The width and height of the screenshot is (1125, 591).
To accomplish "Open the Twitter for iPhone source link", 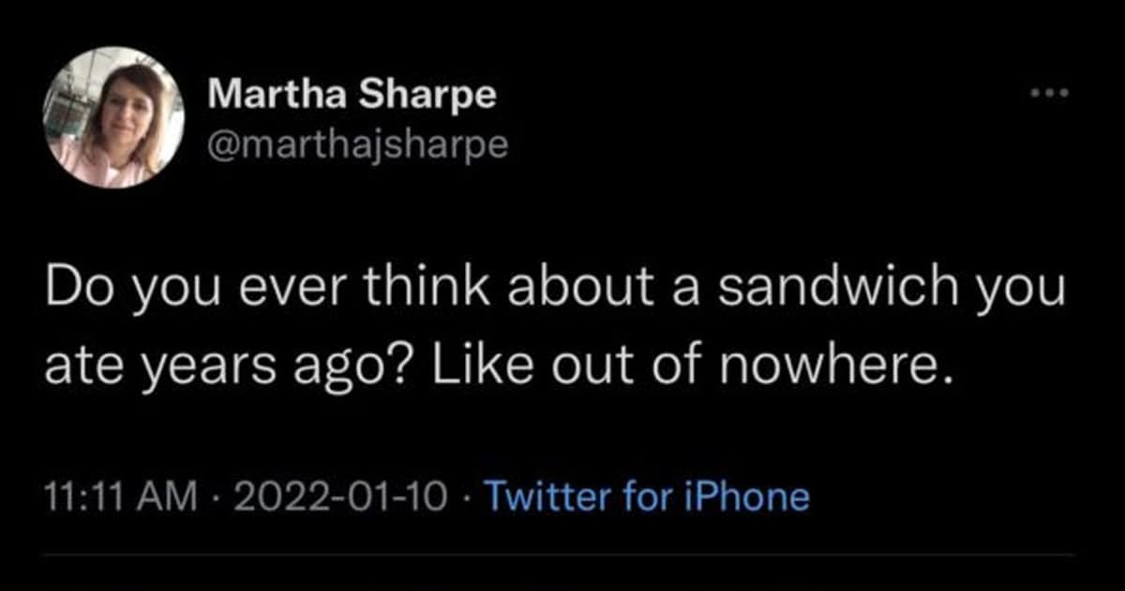I will 645,495.
